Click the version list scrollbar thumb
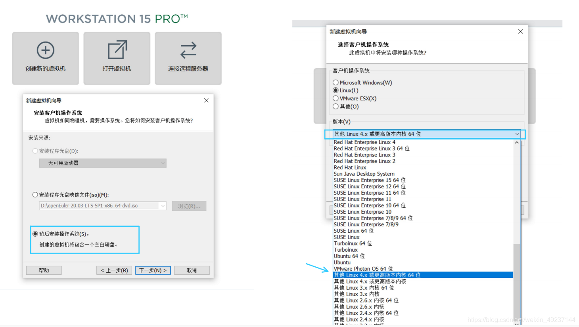Screen dimensions: 579x327 517,281
